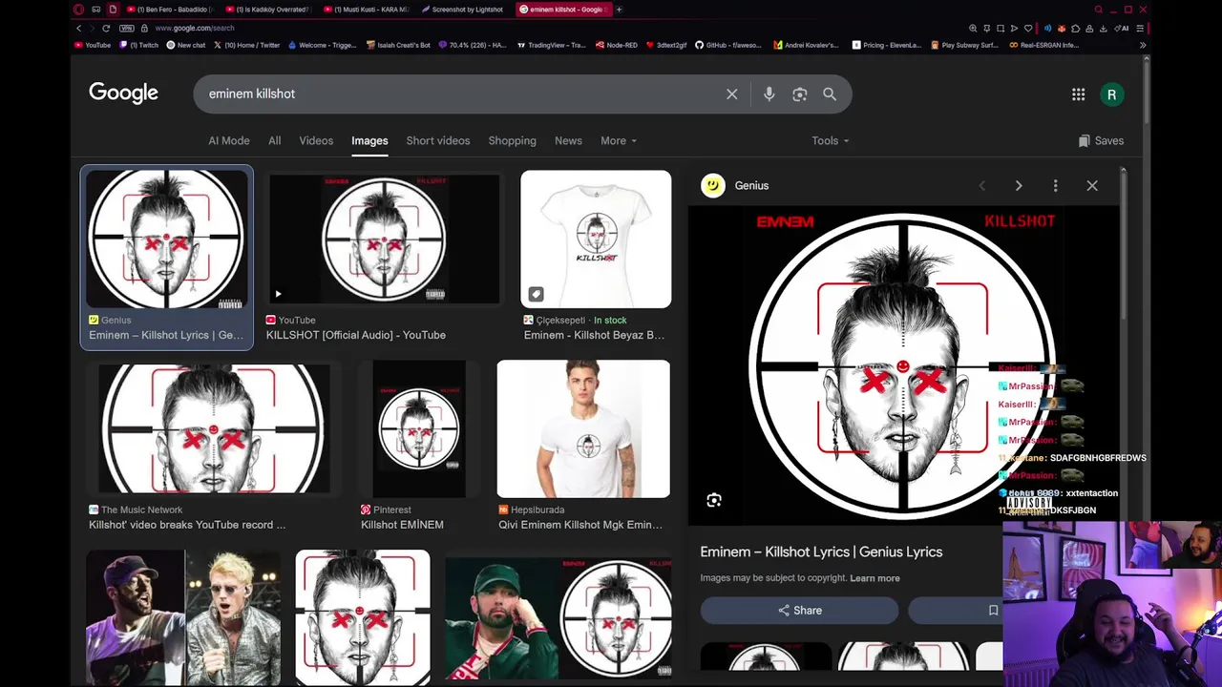The width and height of the screenshot is (1222, 687).
Task: Search inside image with lens icon on preview
Action: click(x=714, y=500)
